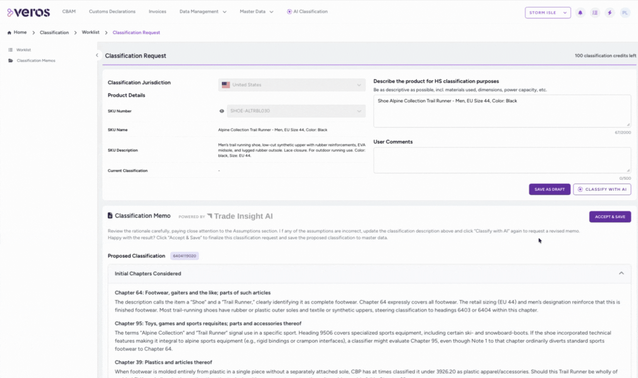Click the Classify with AI button
Viewport: 638px width, 378px height.
[602, 189]
